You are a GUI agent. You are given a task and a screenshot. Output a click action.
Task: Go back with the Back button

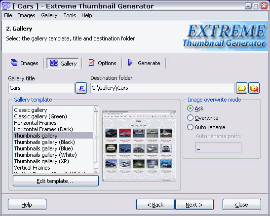[155, 205]
